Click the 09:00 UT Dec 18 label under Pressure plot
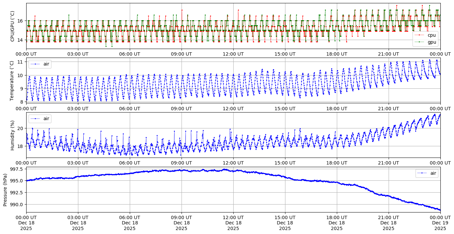454x234 pixels. [182, 223]
